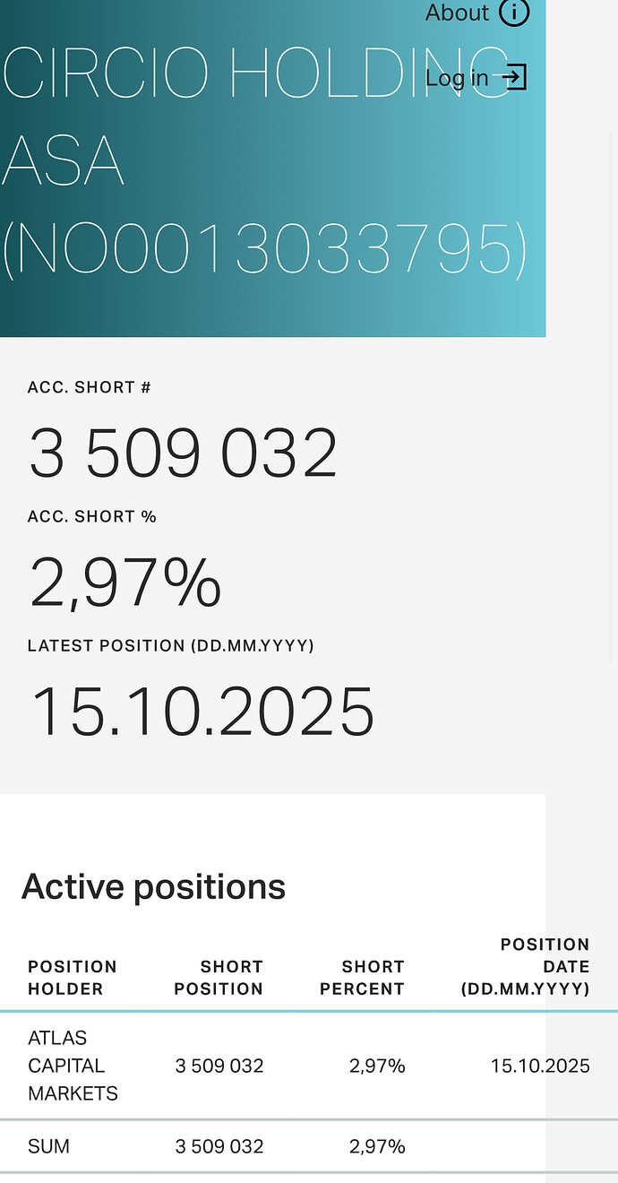This screenshot has height=1183, width=618.
Task: Click the SUM row label
Action: pyautogui.click(x=49, y=1146)
